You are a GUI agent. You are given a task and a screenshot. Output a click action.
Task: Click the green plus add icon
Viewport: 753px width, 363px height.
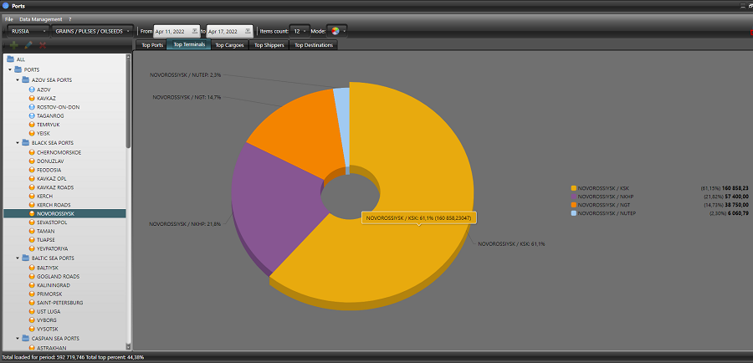[x=14, y=45]
